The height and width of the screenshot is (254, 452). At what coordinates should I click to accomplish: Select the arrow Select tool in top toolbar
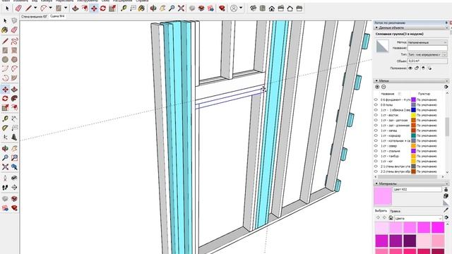(7, 8)
